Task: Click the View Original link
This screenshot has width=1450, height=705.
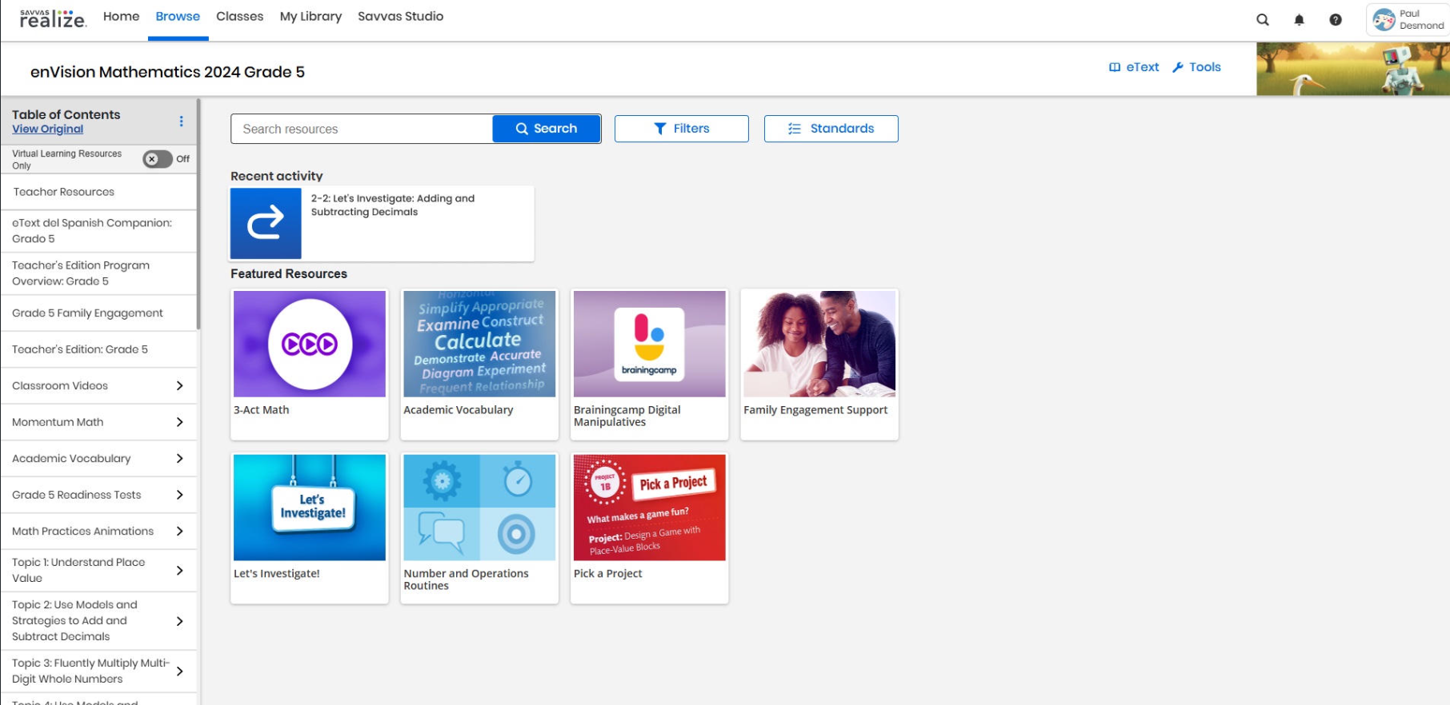Action: tap(47, 129)
